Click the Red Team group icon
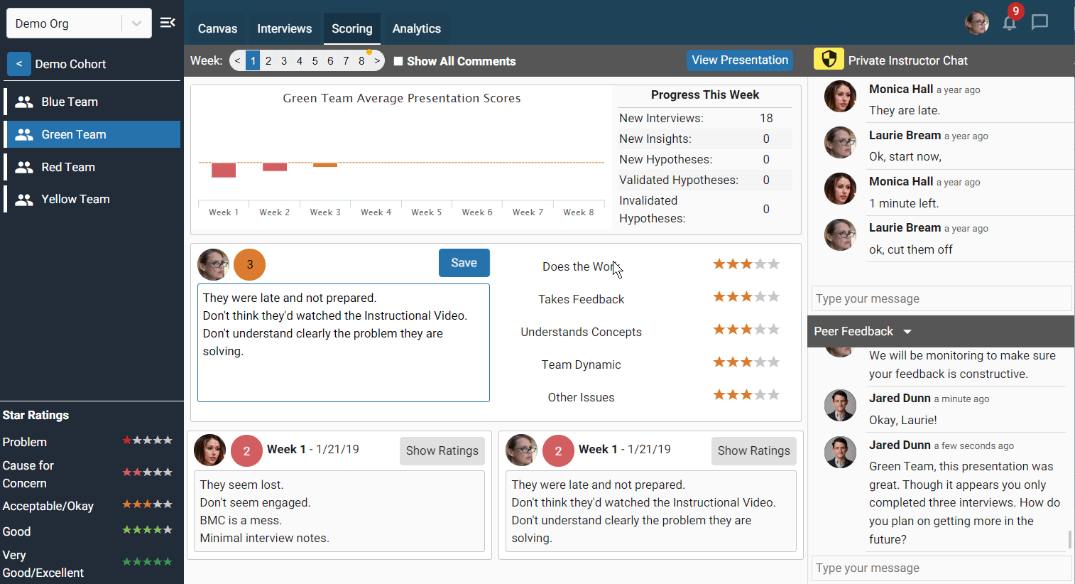 coord(24,167)
